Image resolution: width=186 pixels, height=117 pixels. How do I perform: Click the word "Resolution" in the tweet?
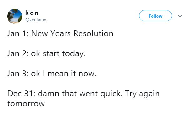click(x=93, y=33)
